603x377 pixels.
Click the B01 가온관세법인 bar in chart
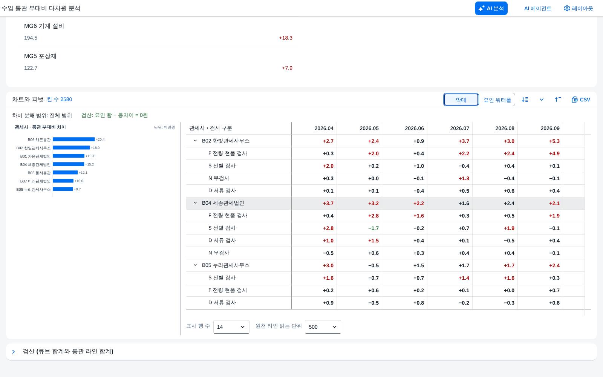pyautogui.click(x=69, y=156)
